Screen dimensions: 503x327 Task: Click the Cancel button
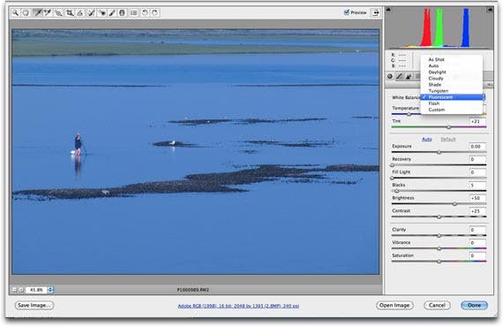(x=437, y=305)
